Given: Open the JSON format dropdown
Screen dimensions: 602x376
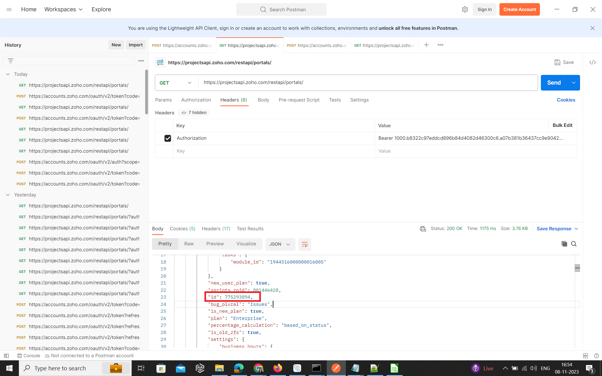Looking at the screenshot, I should 280,244.
